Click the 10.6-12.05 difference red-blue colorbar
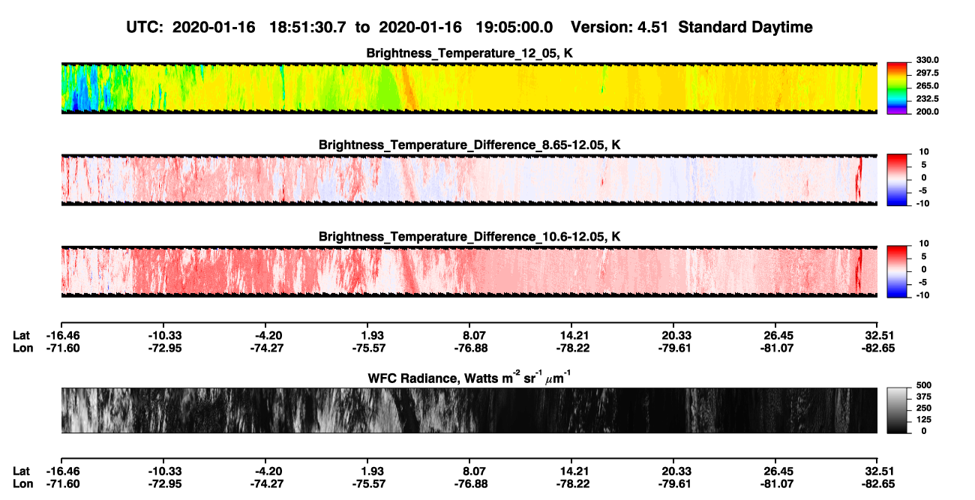This screenshot has height=500, width=975. 898,271
